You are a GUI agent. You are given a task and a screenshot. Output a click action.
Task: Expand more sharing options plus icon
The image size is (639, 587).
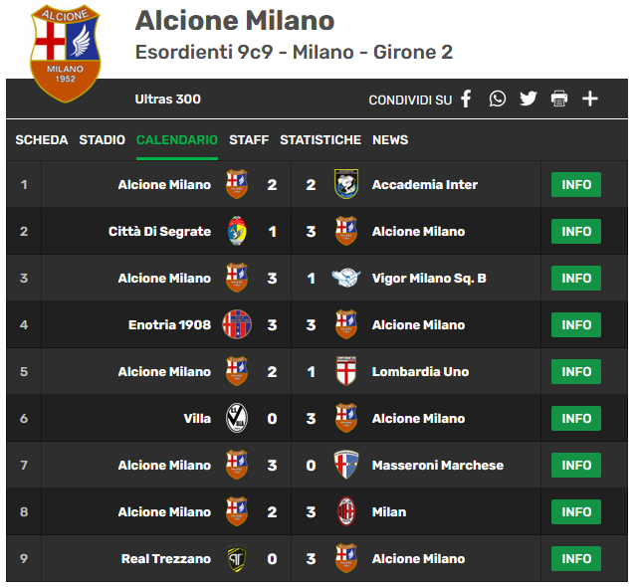590,98
